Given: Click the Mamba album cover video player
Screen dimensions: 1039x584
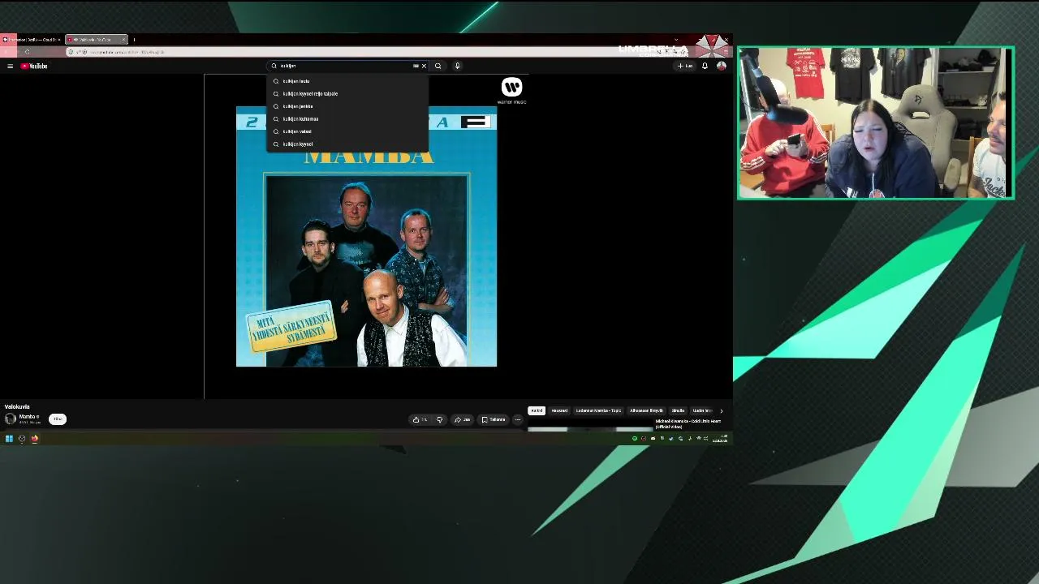Looking at the screenshot, I should pos(366,236).
